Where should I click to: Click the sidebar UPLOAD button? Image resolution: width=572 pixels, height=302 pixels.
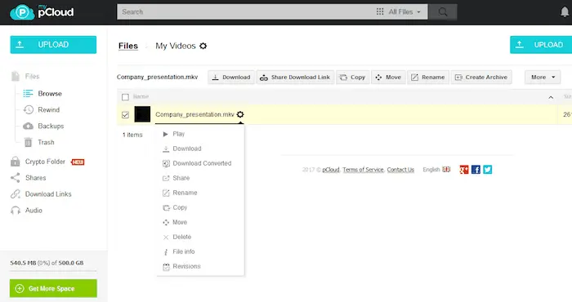[x=53, y=44]
